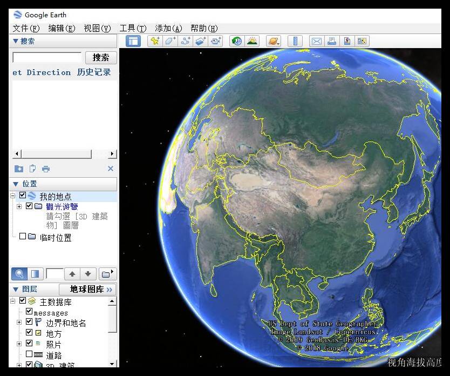The width and height of the screenshot is (450, 376).
Task: Click the Google Earth title logo
Action: coord(17,15)
